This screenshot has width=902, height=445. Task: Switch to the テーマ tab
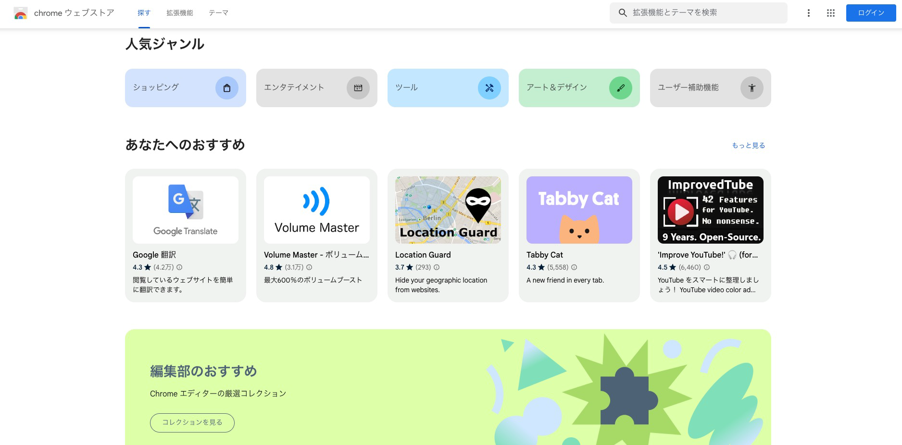218,13
